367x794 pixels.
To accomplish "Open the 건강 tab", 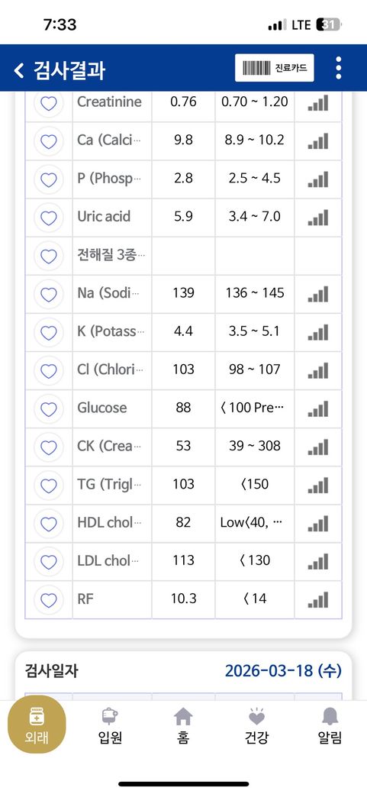I will point(256,725).
